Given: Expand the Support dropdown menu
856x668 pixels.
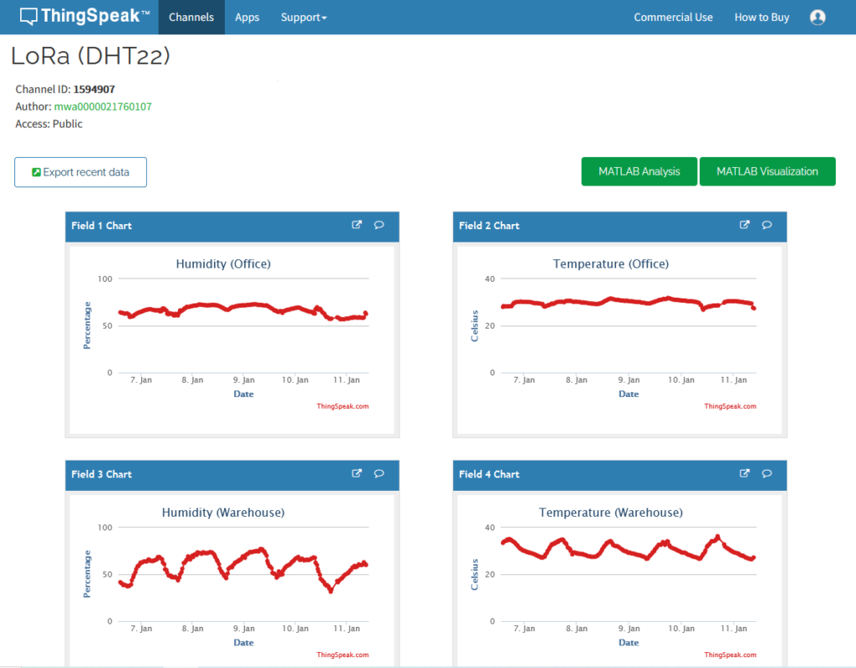Looking at the screenshot, I should (x=303, y=18).
